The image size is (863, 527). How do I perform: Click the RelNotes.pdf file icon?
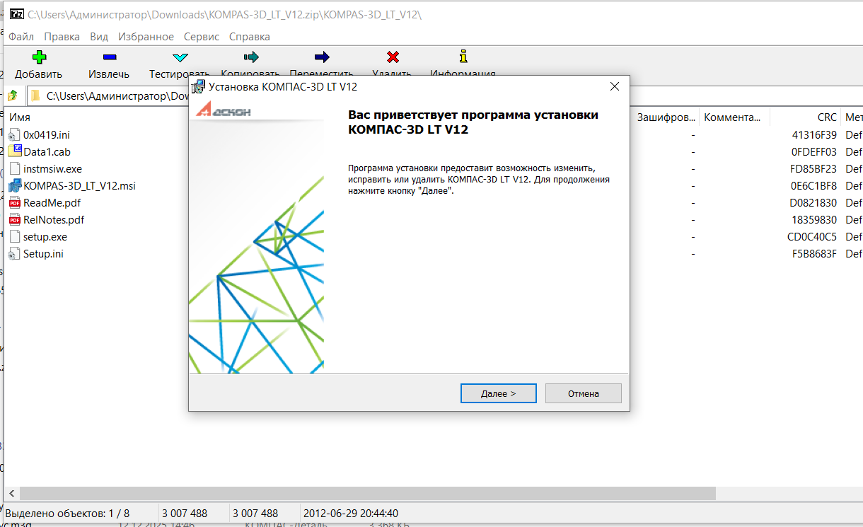tap(14, 220)
